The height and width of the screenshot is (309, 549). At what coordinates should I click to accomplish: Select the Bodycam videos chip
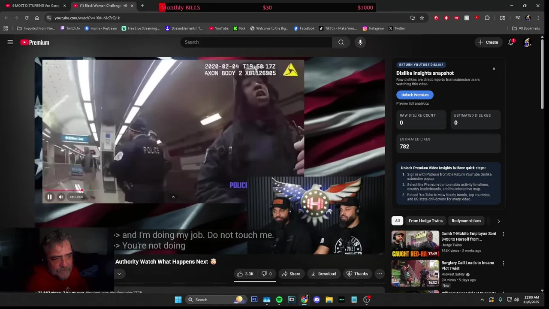click(466, 221)
